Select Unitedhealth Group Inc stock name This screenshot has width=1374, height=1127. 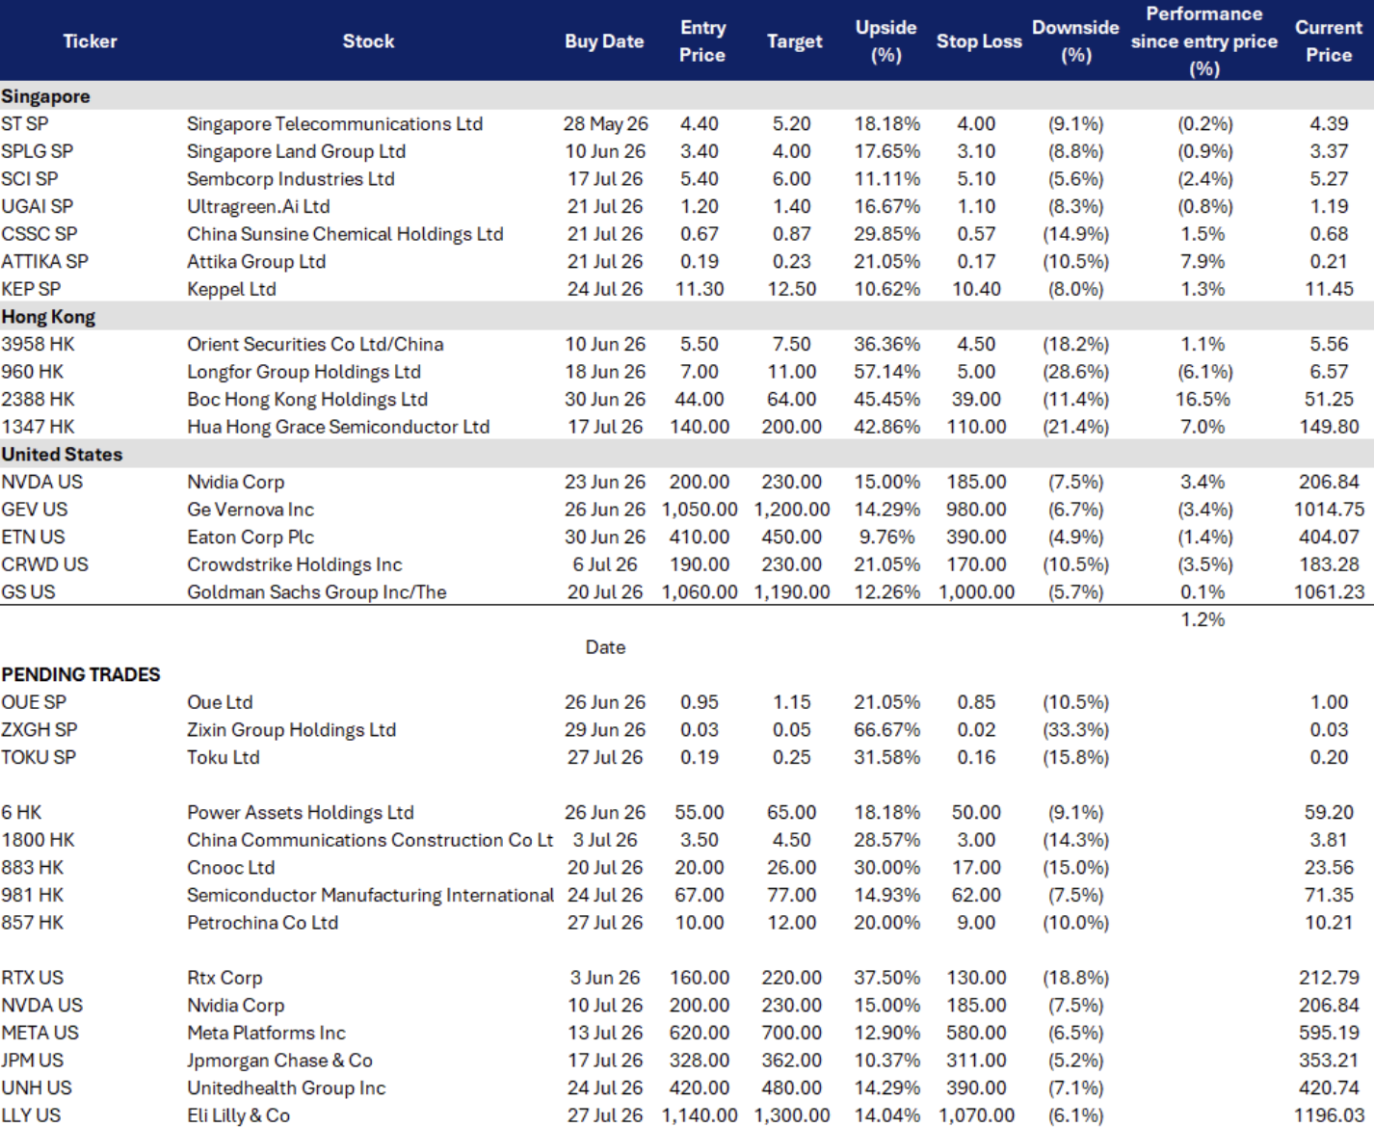[286, 1088]
